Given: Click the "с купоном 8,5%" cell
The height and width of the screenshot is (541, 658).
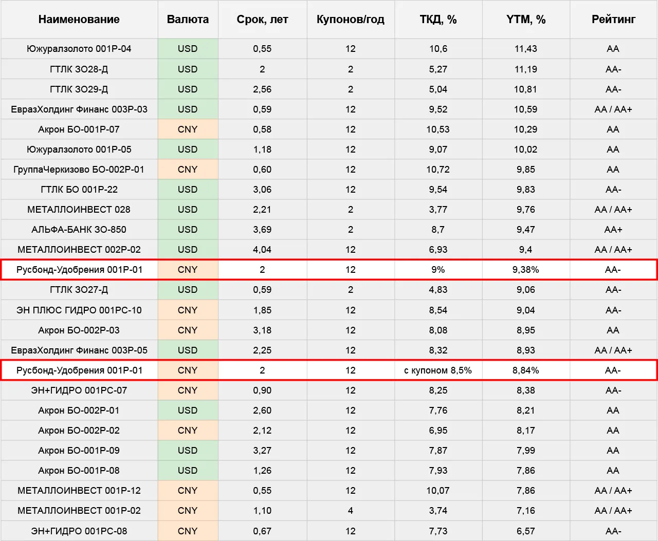Looking at the screenshot, I should (x=438, y=370).
